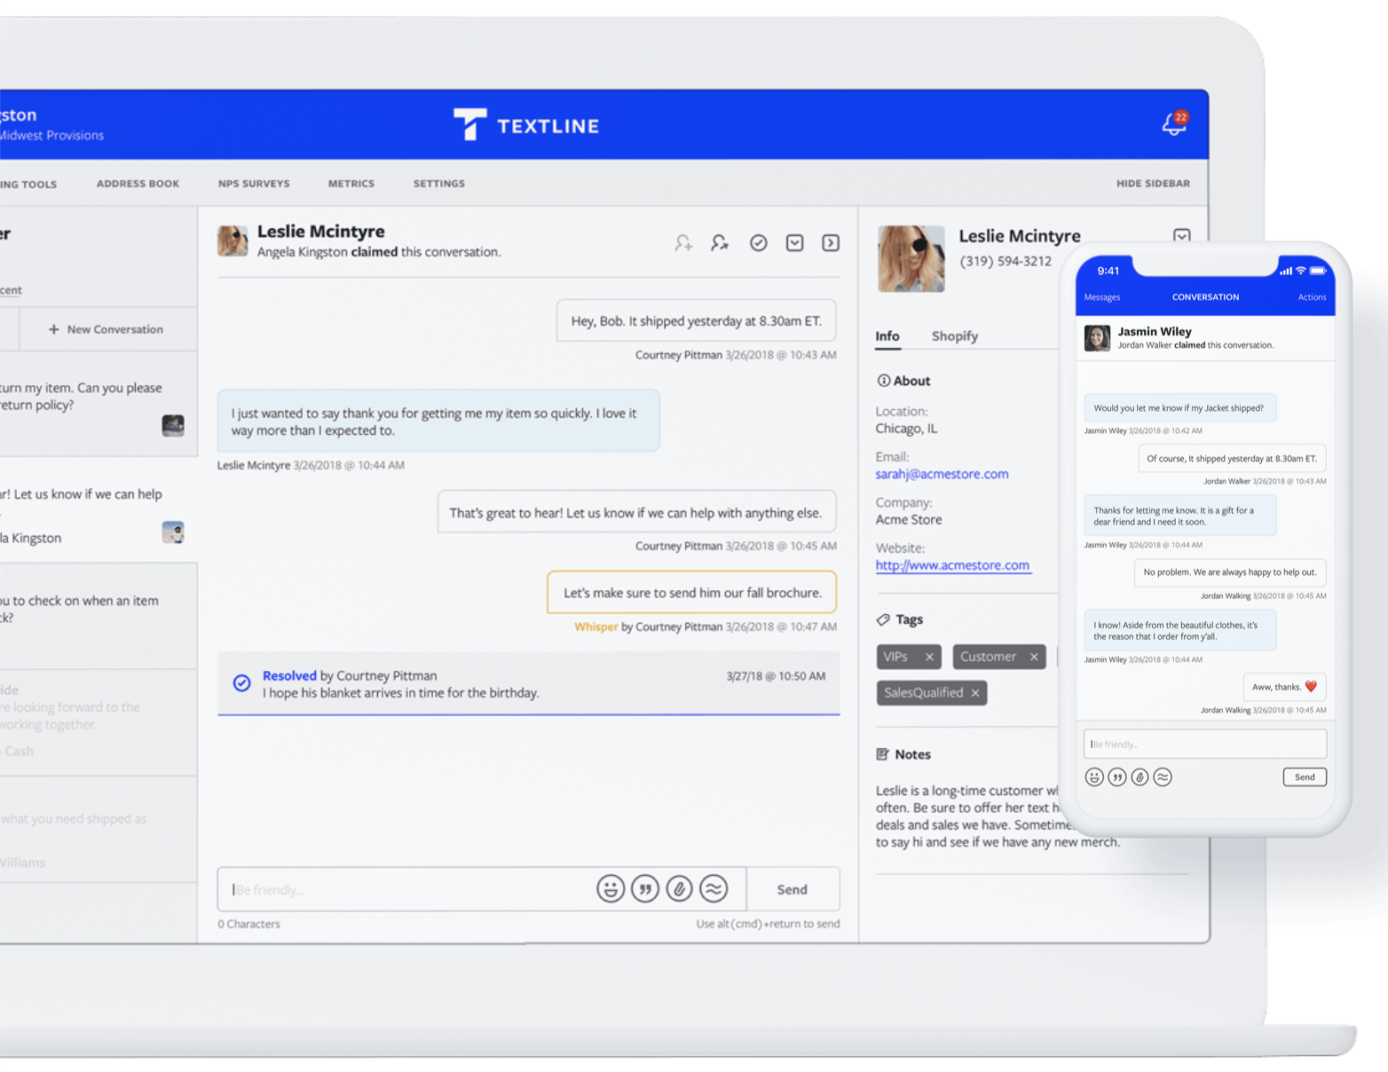This screenshot has width=1388, height=1072.
Task: Open email link sarahj@acmestore.com
Action: 942,474
